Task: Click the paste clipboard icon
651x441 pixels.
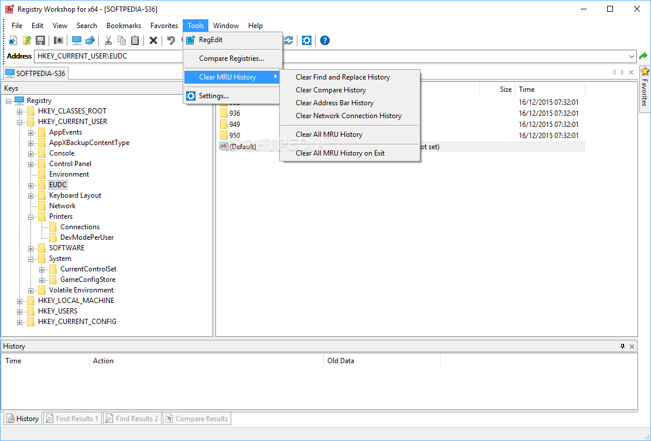Action: click(x=135, y=40)
